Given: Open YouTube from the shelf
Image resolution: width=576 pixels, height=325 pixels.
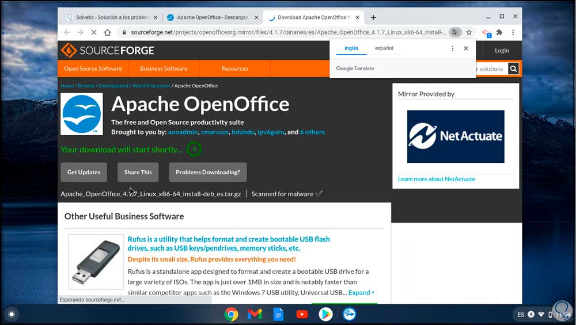Looking at the screenshot, I should click(x=302, y=315).
